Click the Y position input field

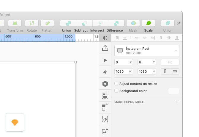click(x=147, y=62)
